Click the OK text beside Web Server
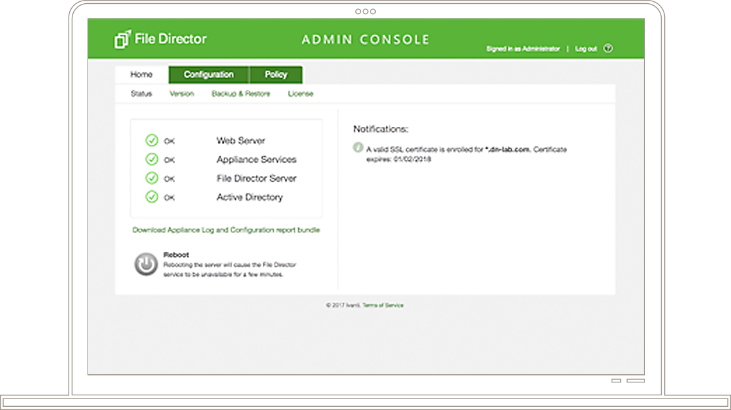This screenshot has height=410, width=731. click(x=169, y=141)
